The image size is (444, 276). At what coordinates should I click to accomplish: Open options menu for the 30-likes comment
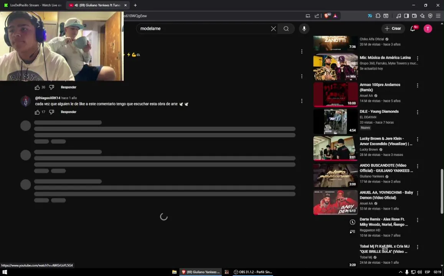[302, 76]
